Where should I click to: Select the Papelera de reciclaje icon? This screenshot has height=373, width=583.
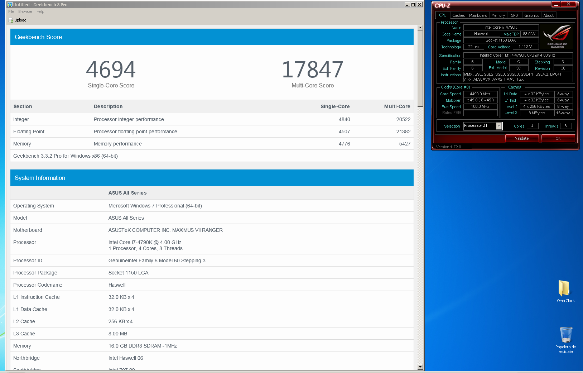pyautogui.click(x=565, y=340)
